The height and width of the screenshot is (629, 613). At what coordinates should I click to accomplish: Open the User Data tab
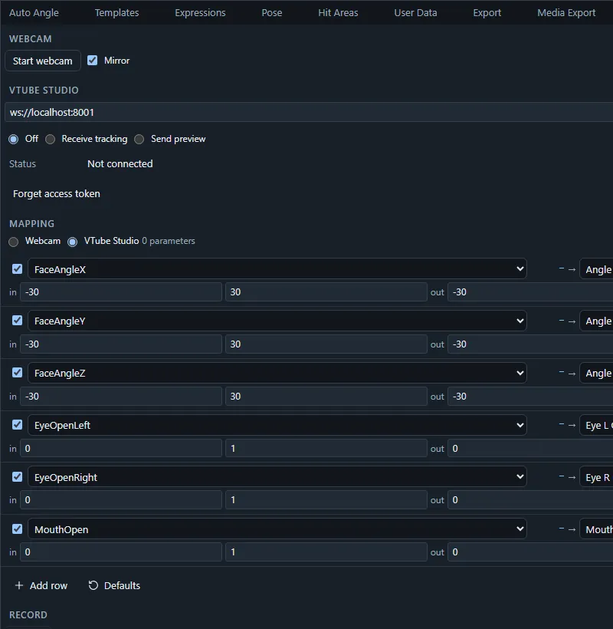coord(415,12)
